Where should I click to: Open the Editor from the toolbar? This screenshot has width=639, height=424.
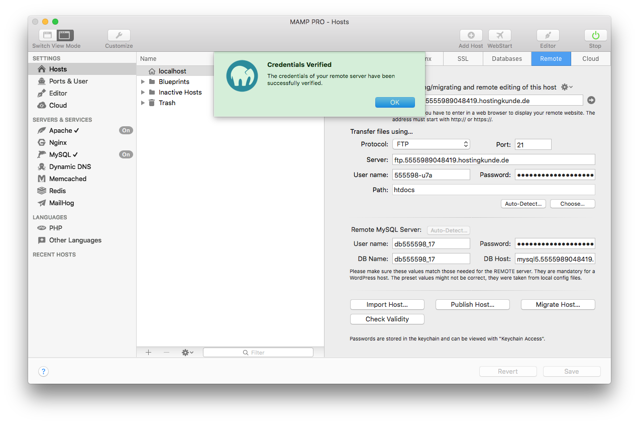pyautogui.click(x=548, y=35)
